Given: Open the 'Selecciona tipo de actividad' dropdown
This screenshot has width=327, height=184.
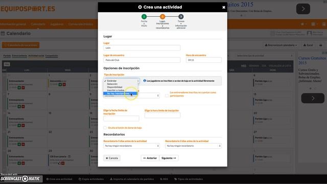Looking at the screenshot, I should (265, 56).
